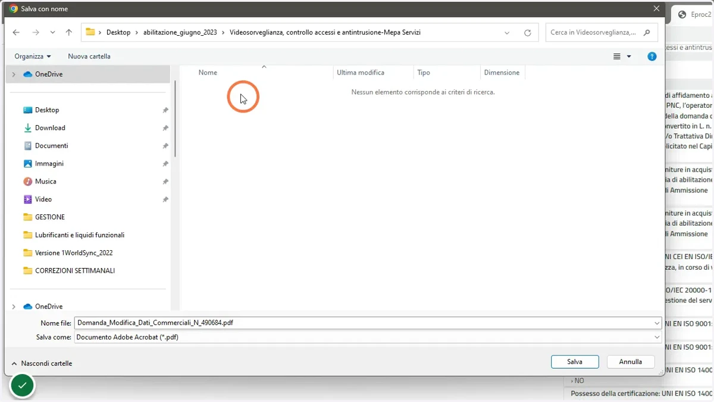714x402 pixels.
Task: Click the Annulla button
Action: point(631,362)
